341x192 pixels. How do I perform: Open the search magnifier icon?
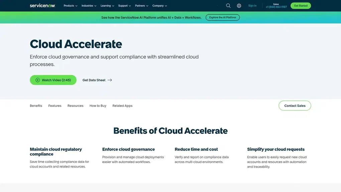tap(228, 6)
